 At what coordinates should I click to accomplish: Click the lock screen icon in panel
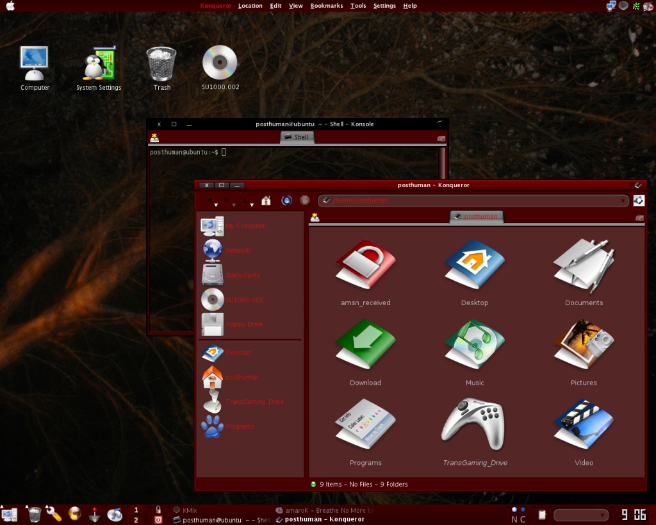(158, 510)
